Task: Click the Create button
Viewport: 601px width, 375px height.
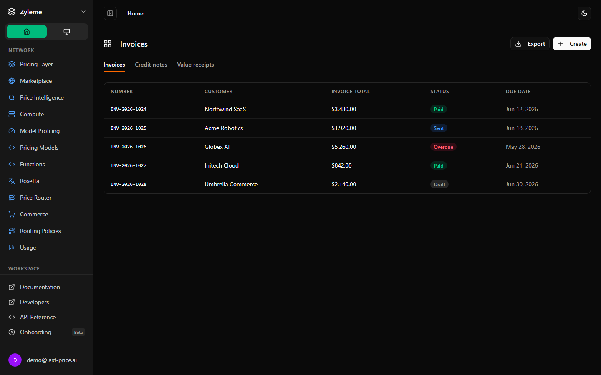Action: [x=572, y=44]
